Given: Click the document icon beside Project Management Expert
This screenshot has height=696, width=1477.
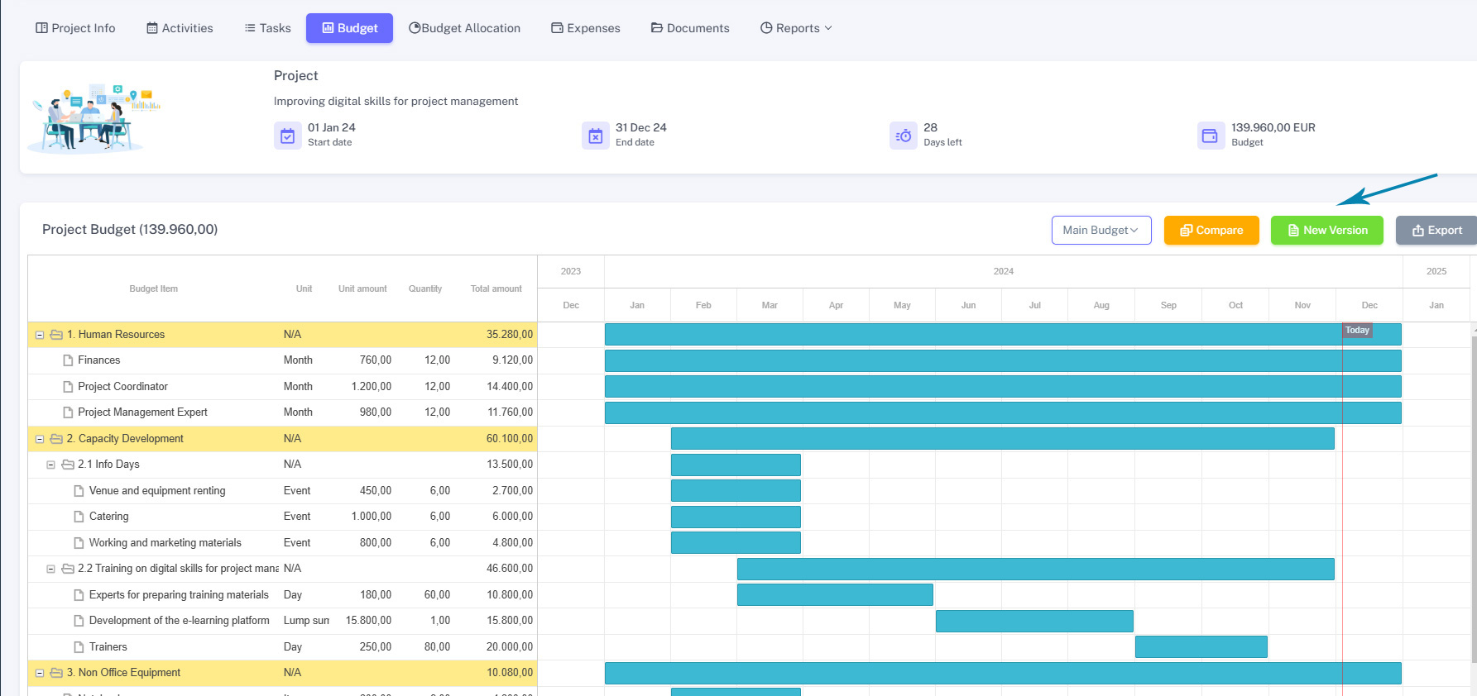Looking at the screenshot, I should 68,412.
